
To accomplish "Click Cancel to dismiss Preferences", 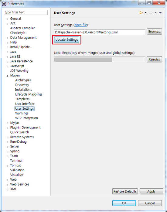I will coord(150,203).
